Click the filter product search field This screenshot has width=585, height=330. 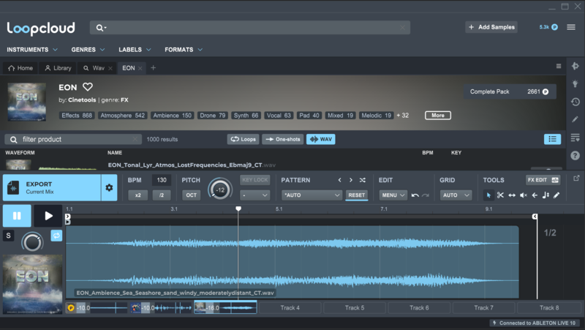pos(73,139)
